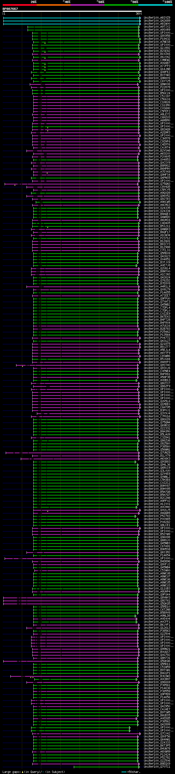Select hit label UniRef100_B2SE82
This screenshot has height=774, width=175.
157,51
